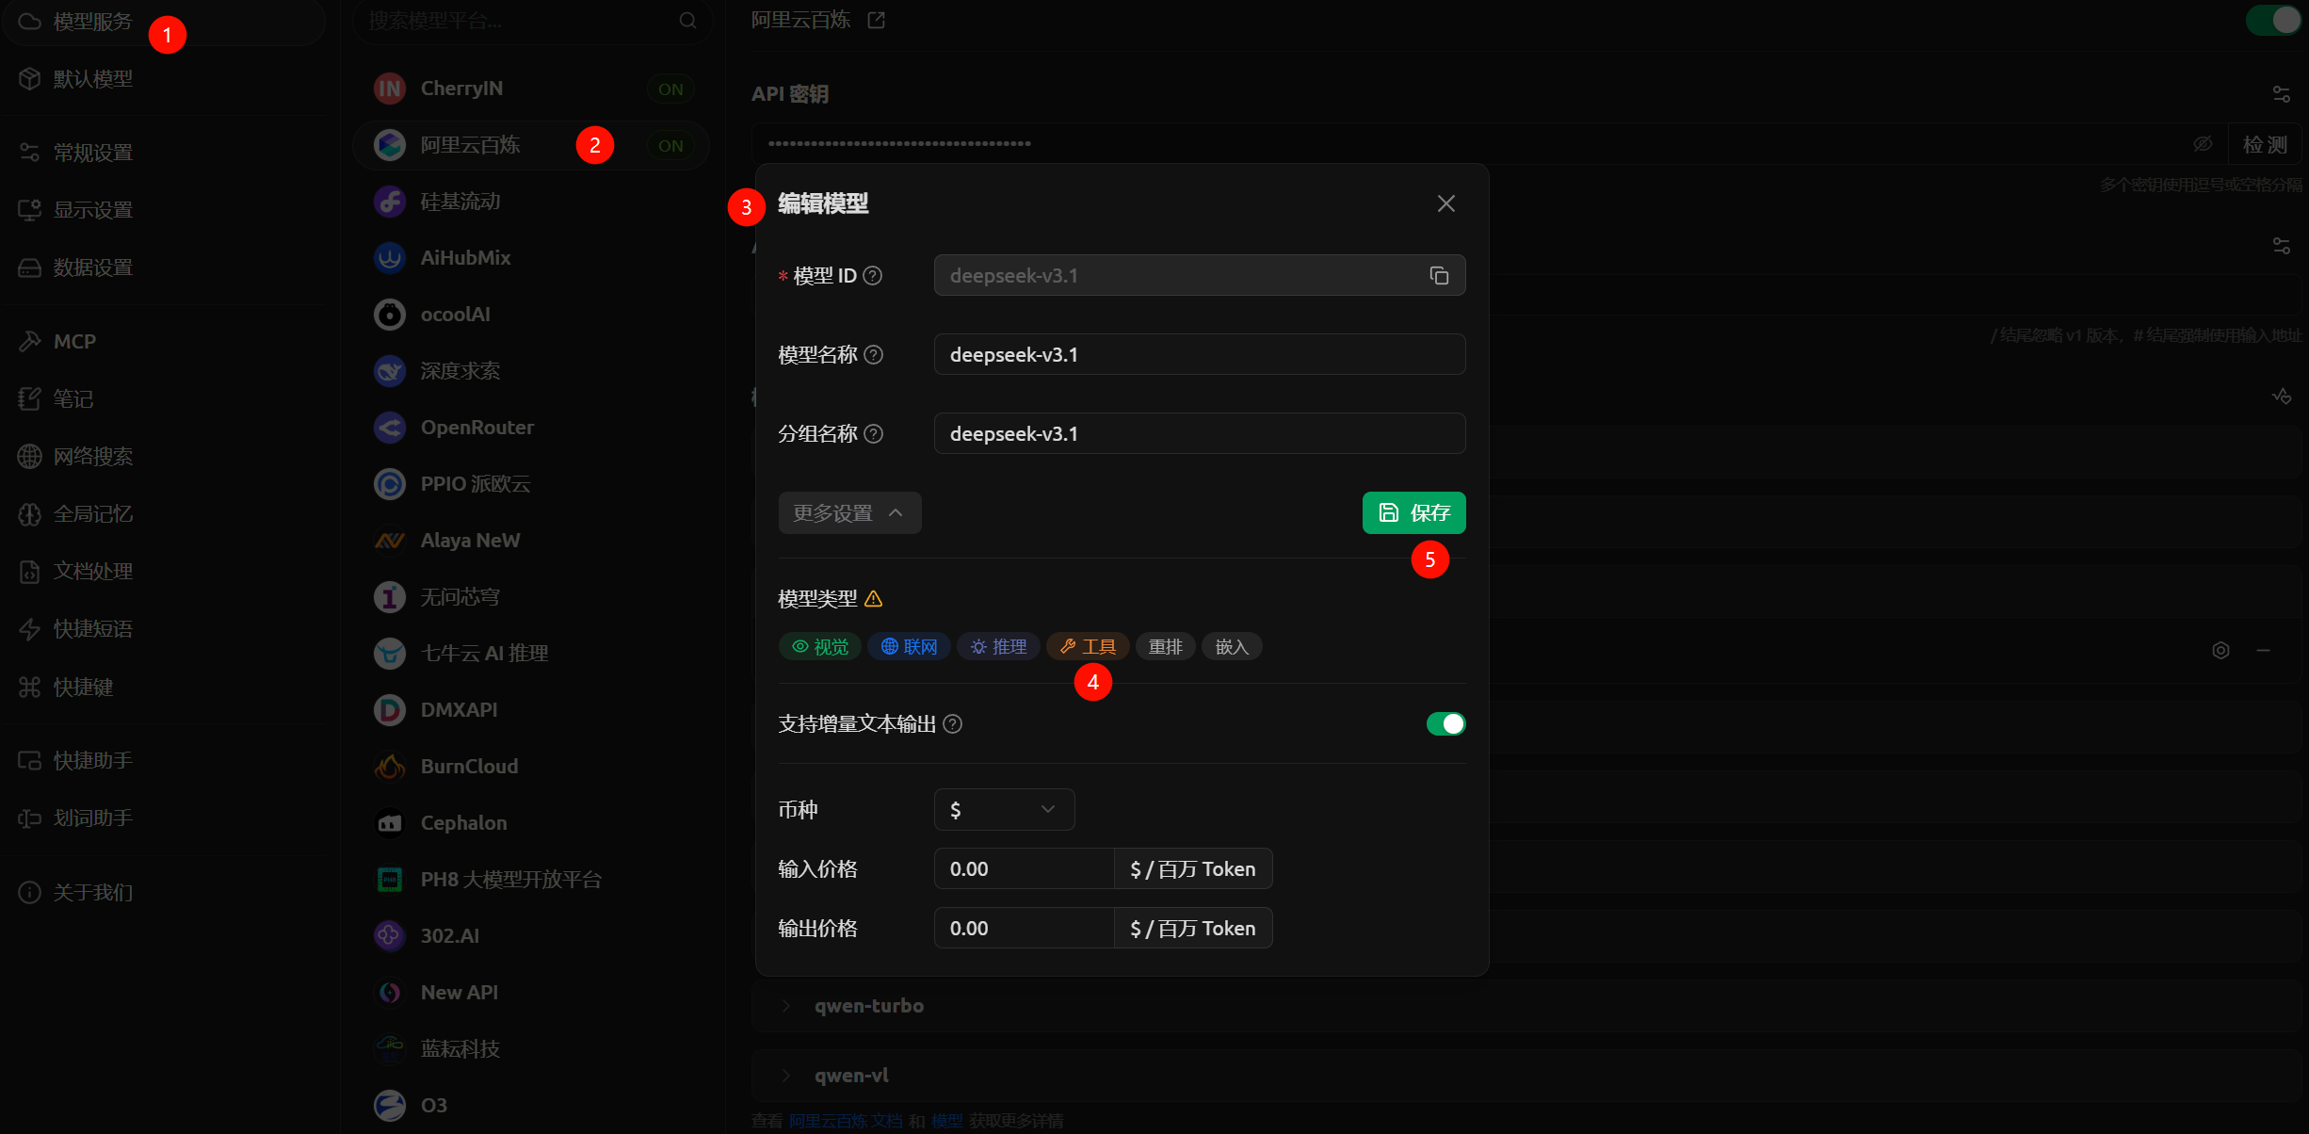The width and height of the screenshot is (2309, 1134).
Task: Click 输入价格 value field
Action: pos(1024,868)
